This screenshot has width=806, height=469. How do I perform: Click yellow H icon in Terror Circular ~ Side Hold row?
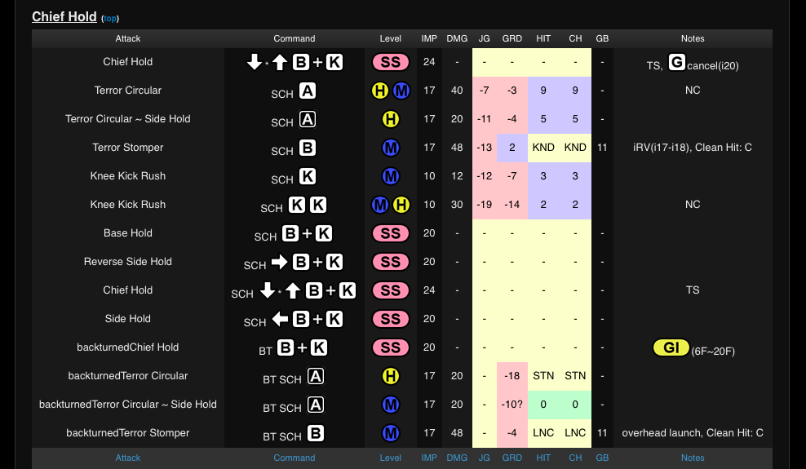[x=391, y=119]
